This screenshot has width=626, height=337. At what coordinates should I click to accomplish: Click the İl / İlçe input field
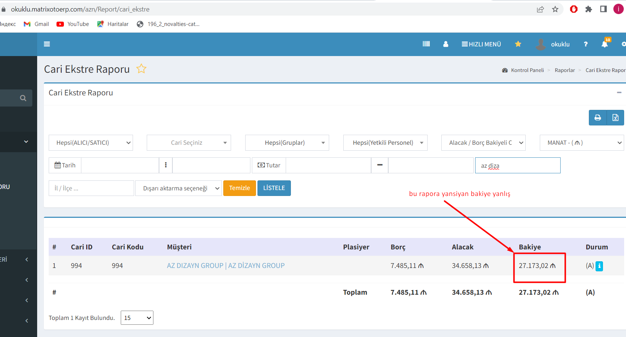click(91, 188)
